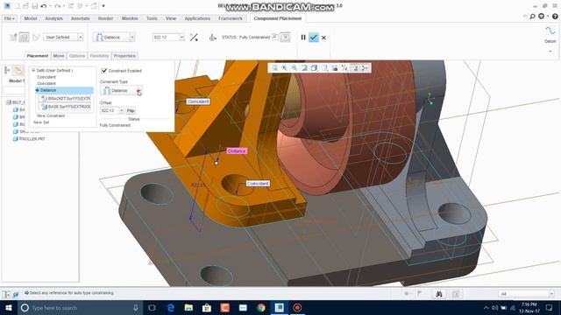Click the New file icon

[x=17, y=6]
